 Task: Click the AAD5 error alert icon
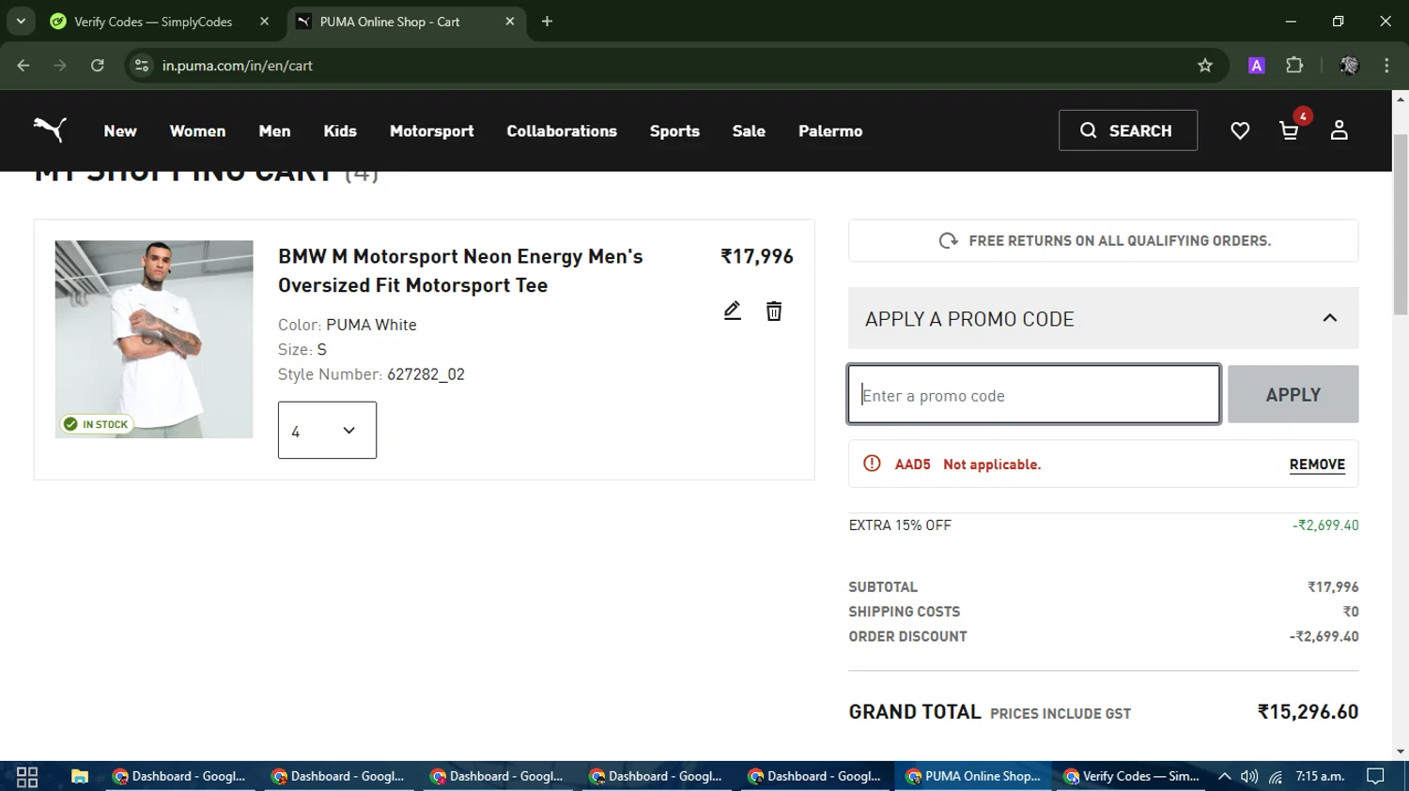[872, 464]
